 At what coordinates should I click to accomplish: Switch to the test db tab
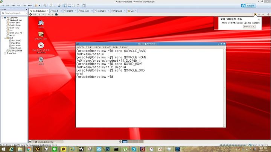click(56, 11)
